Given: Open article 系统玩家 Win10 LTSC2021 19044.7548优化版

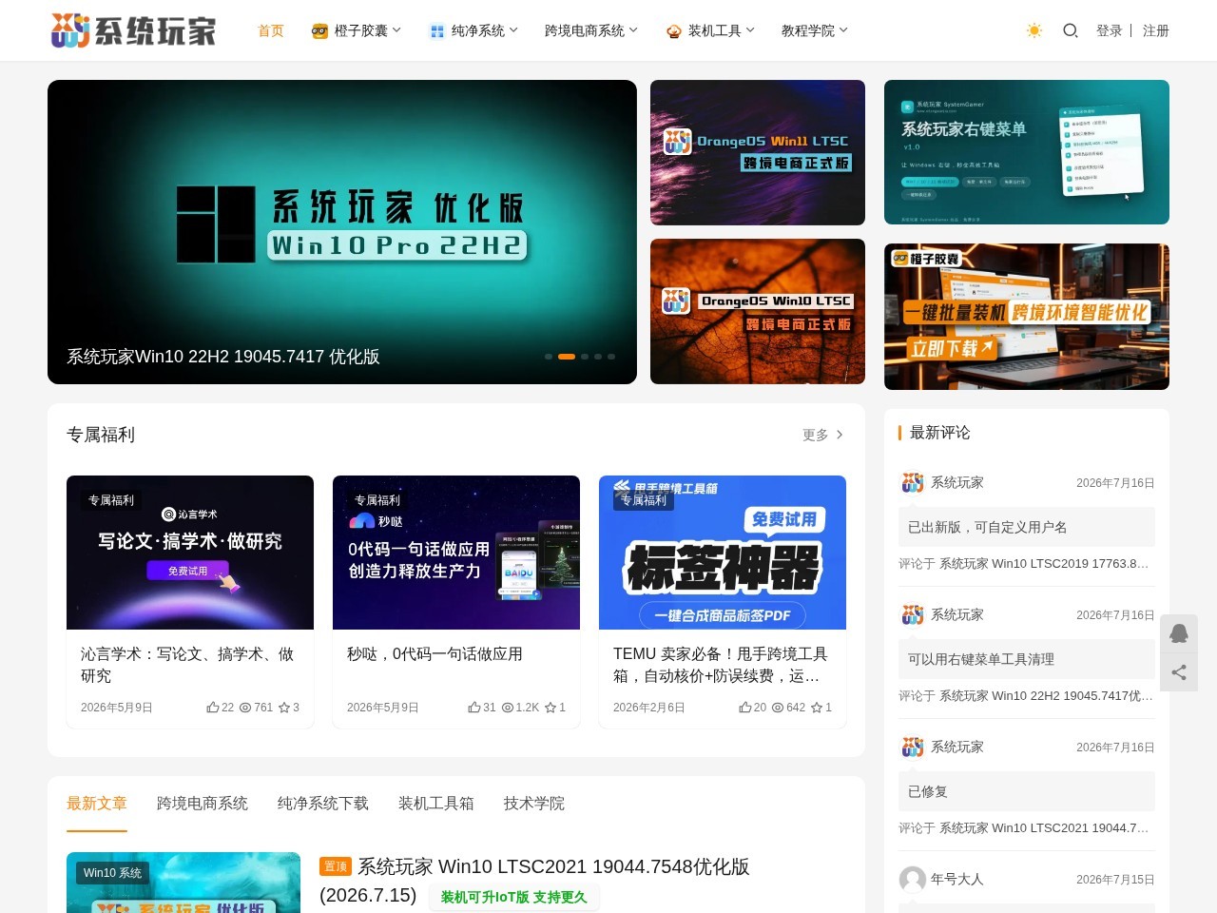Looking at the screenshot, I should (553, 866).
